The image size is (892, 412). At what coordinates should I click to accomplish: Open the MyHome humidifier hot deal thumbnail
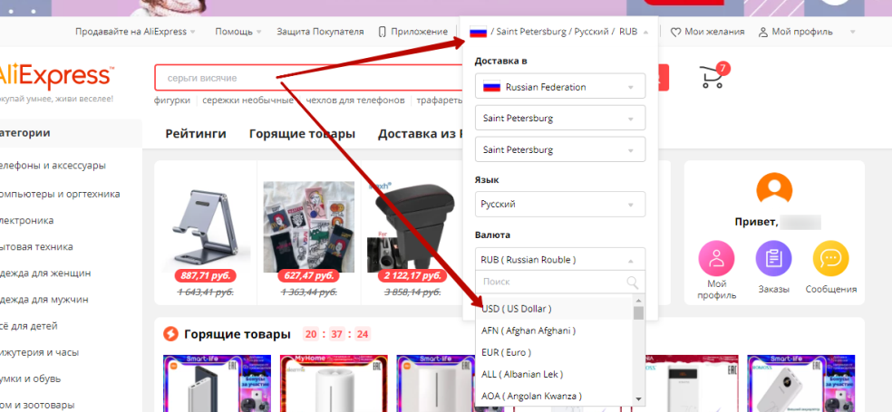coord(334,383)
